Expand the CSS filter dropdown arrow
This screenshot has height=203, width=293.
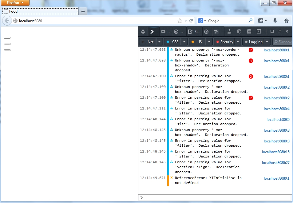(184, 42)
